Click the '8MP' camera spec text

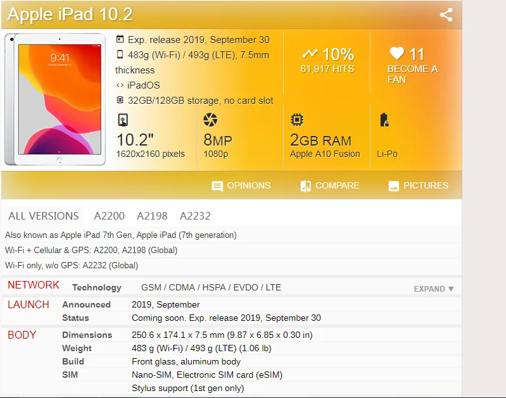point(218,140)
